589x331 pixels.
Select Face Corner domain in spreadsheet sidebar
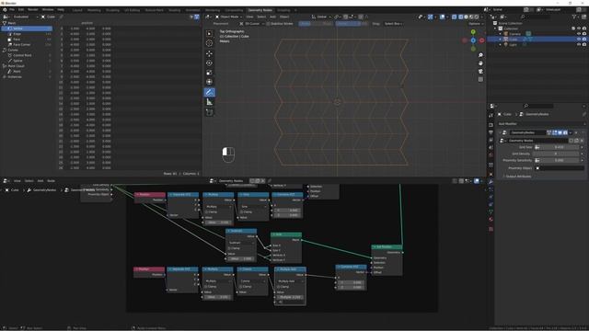point(27,45)
